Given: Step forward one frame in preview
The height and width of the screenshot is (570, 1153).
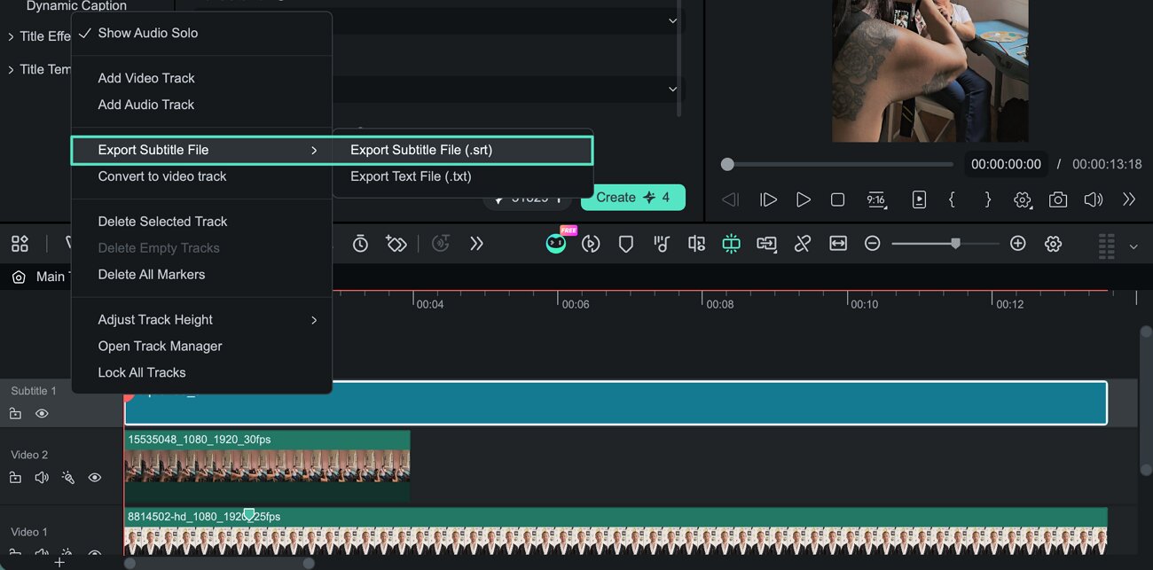Looking at the screenshot, I should tap(769, 200).
